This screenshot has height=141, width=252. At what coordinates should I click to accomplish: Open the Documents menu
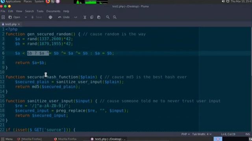point(54,11)
